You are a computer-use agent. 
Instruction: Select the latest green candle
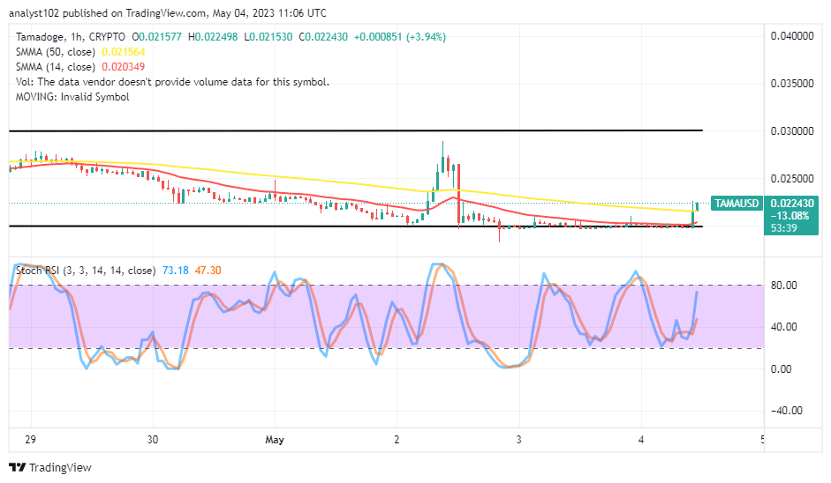pos(697,206)
